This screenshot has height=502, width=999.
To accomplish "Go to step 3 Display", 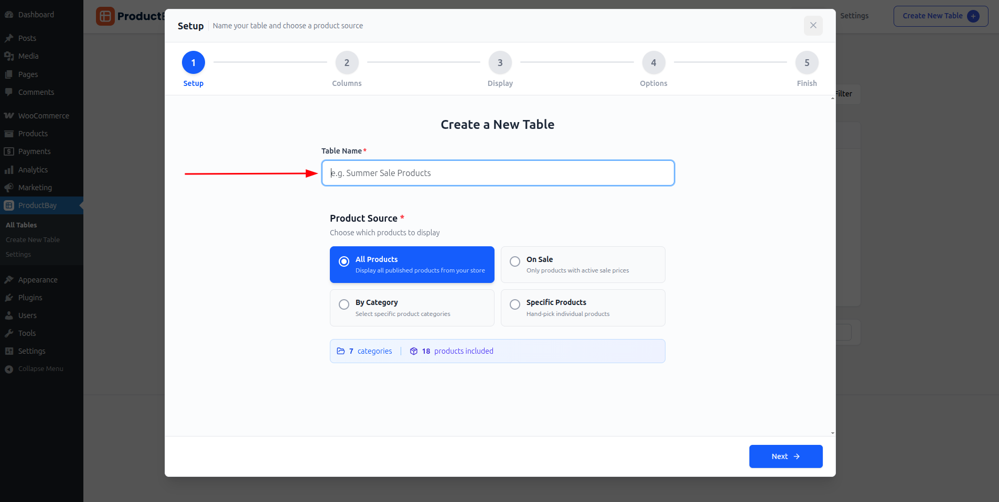I will tap(500, 63).
